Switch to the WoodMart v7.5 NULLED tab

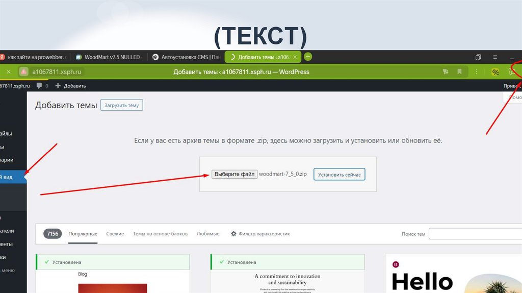[x=109, y=57]
